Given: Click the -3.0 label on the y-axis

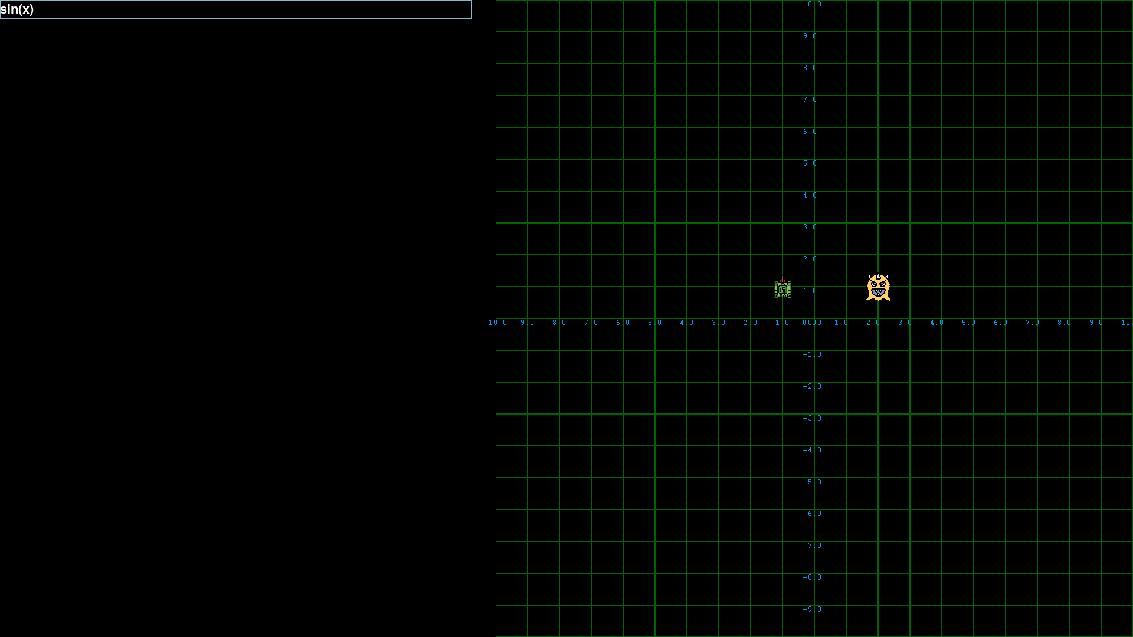Looking at the screenshot, I should click(x=812, y=418).
